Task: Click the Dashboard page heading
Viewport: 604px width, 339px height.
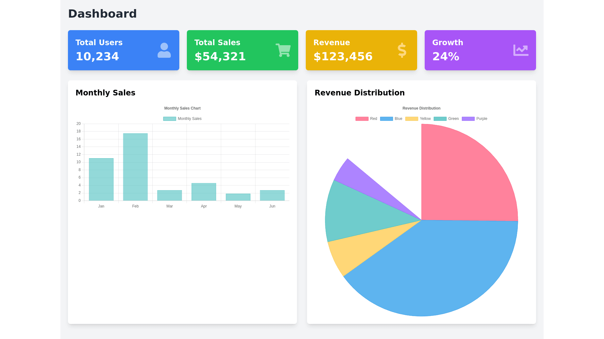Action: 102,14
